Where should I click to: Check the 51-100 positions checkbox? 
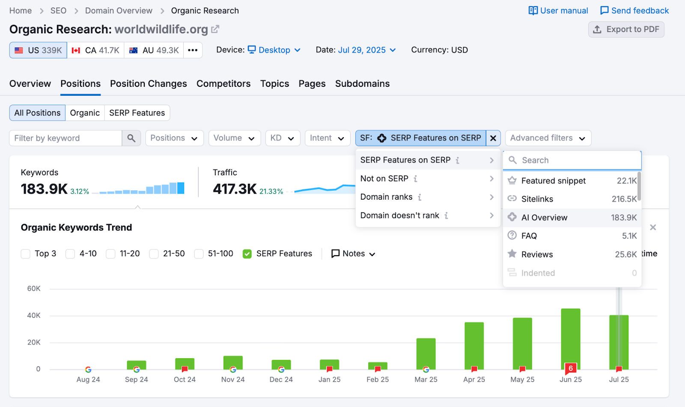click(x=199, y=254)
